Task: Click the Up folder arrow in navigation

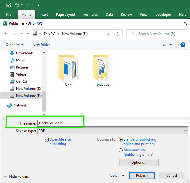Action: (28, 34)
